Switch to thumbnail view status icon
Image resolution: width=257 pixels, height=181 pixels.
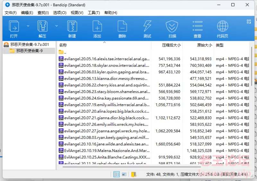124,174
